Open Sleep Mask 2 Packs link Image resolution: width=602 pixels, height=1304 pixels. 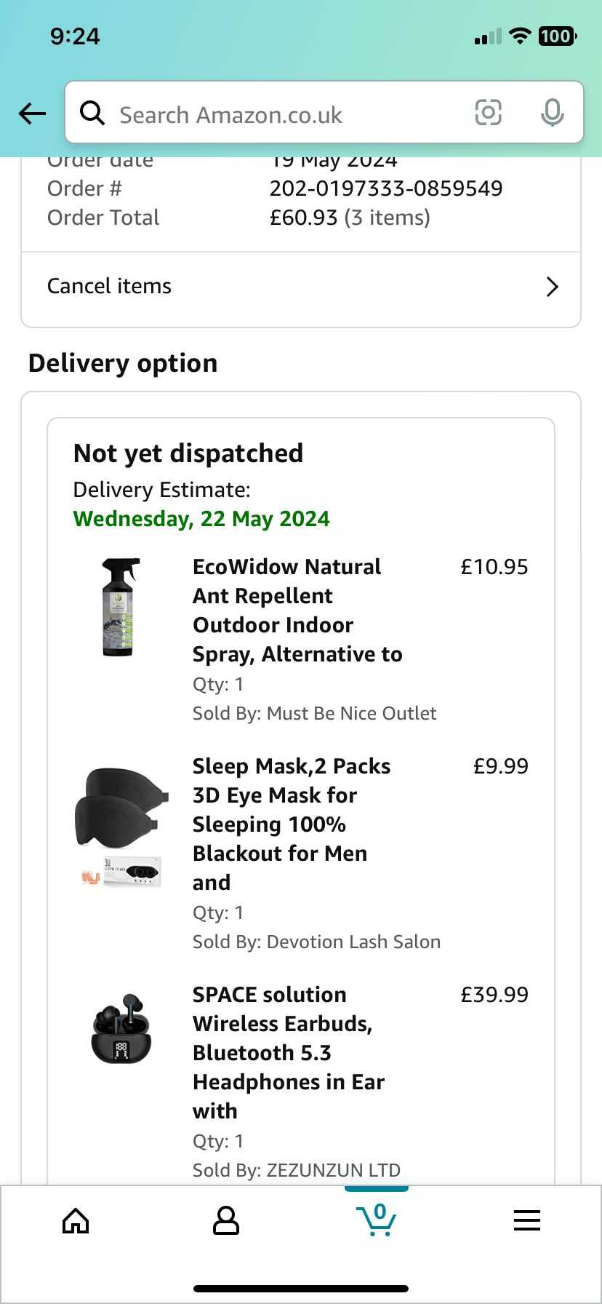[x=292, y=824]
